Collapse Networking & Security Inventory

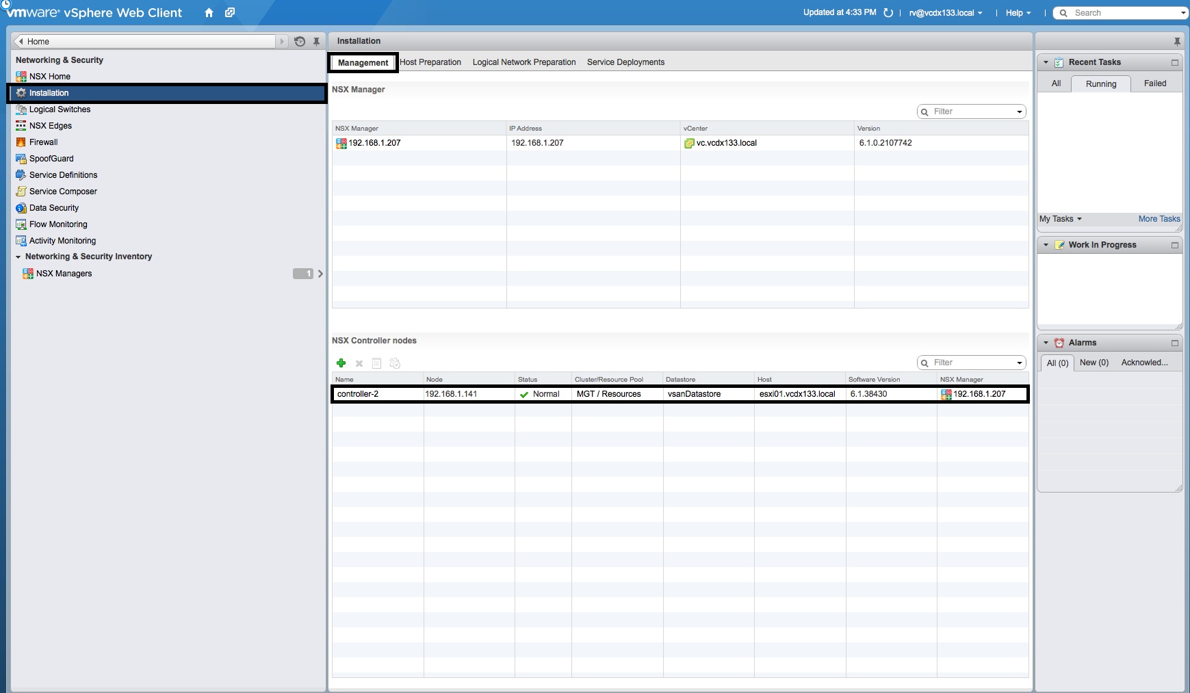pos(18,257)
